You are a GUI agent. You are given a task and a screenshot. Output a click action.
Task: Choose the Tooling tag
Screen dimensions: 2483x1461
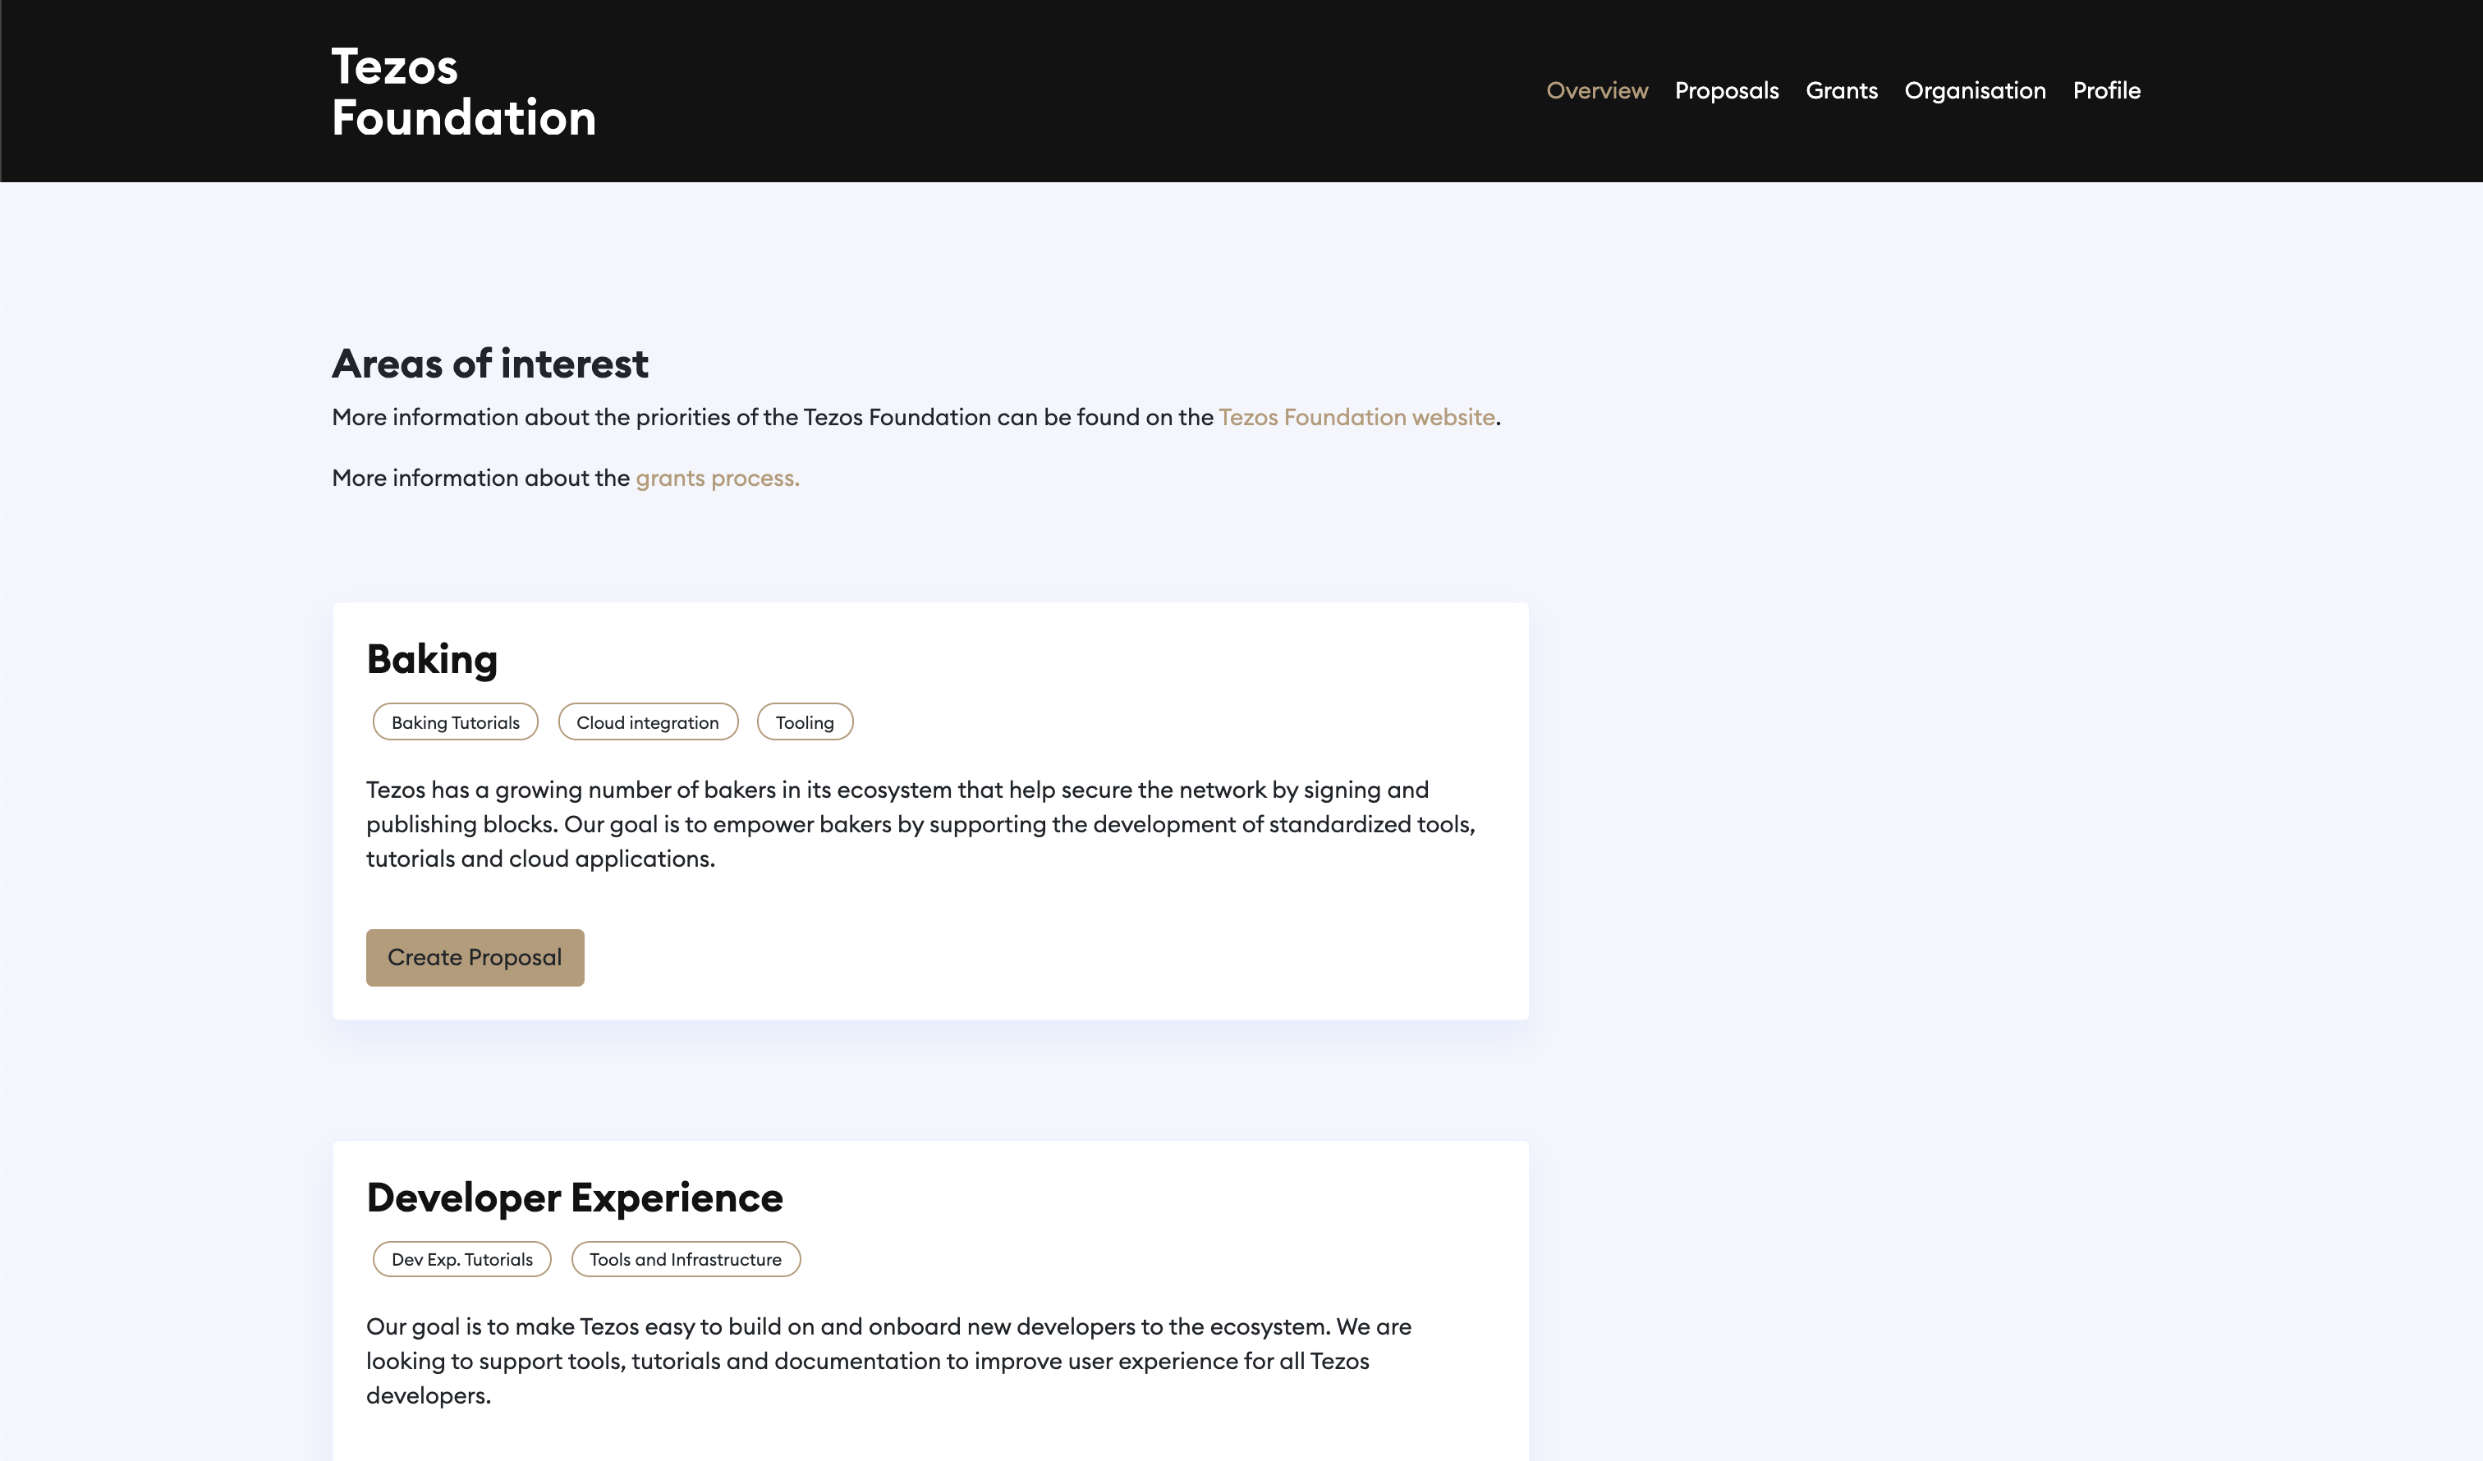coord(804,722)
